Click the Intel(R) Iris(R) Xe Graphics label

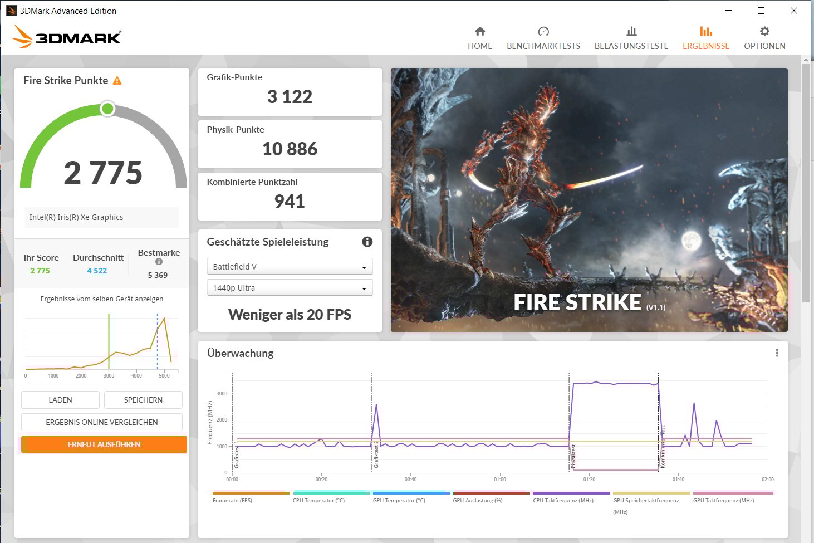pos(76,217)
